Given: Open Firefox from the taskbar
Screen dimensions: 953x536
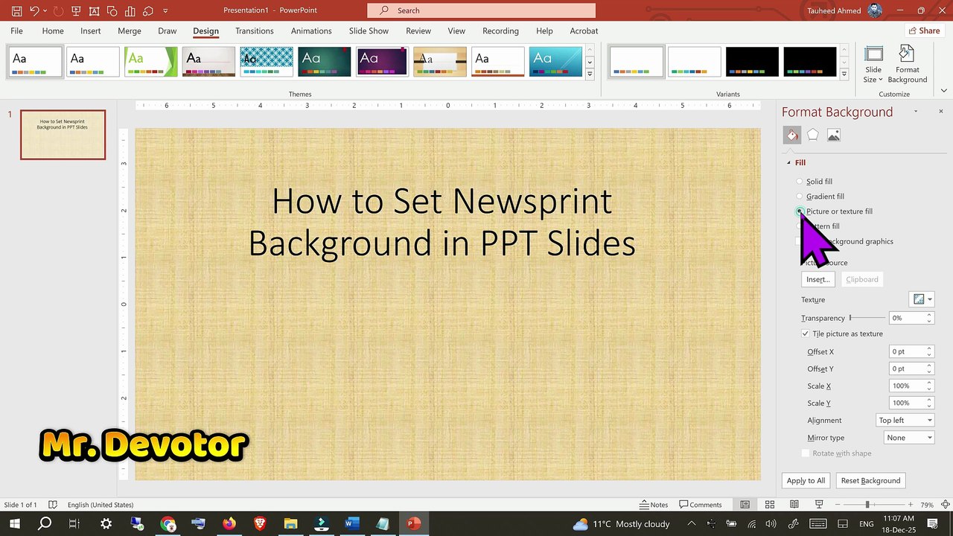Looking at the screenshot, I should pyautogui.click(x=229, y=523).
